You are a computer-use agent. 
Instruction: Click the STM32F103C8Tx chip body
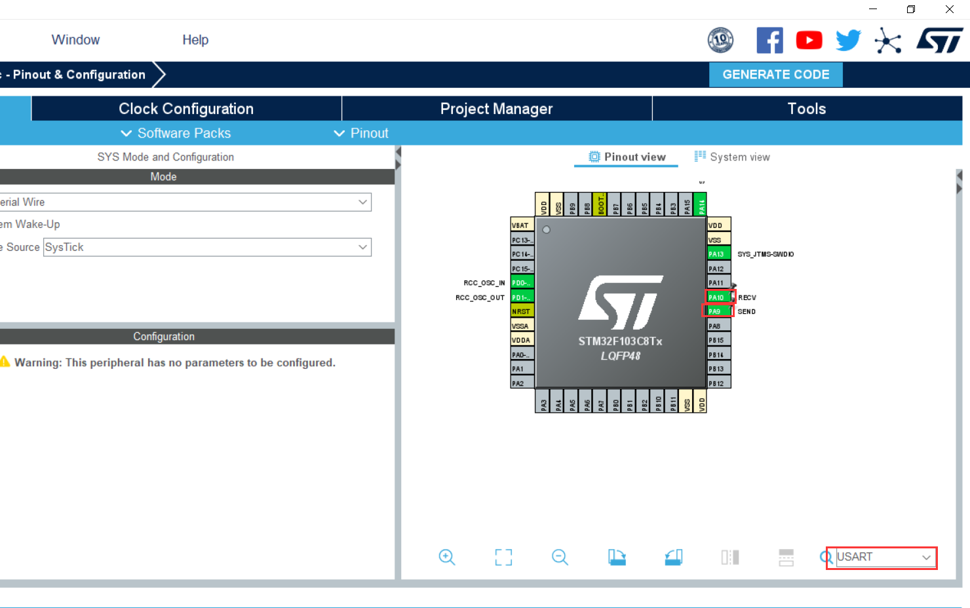tap(621, 303)
